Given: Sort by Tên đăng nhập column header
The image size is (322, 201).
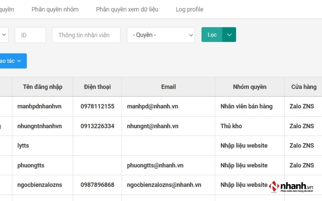Looking at the screenshot, I should [x=43, y=87].
